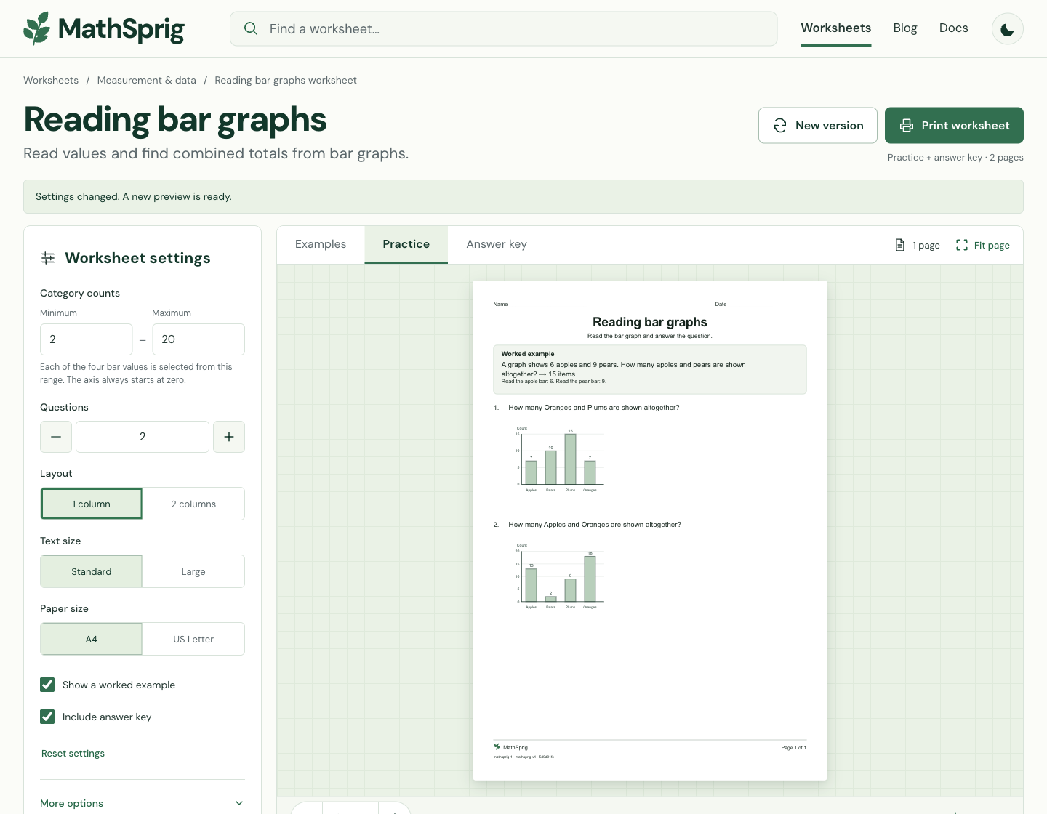Click the Minimum category count field
Viewport: 1047px width, 814px height.
87,339
